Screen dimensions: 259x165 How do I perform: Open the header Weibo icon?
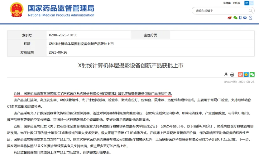click(230, 18)
